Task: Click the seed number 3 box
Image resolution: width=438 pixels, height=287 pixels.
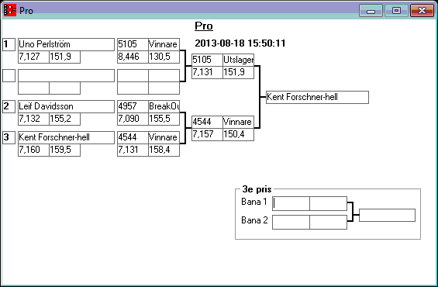Action: pyautogui.click(x=9, y=137)
